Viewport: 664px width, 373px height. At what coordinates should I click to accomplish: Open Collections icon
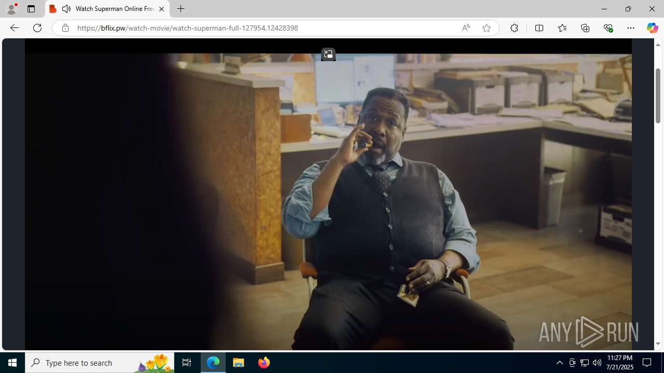point(585,28)
